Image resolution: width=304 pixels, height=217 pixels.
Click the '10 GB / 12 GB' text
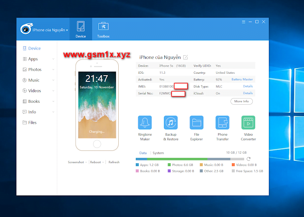click(237, 152)
